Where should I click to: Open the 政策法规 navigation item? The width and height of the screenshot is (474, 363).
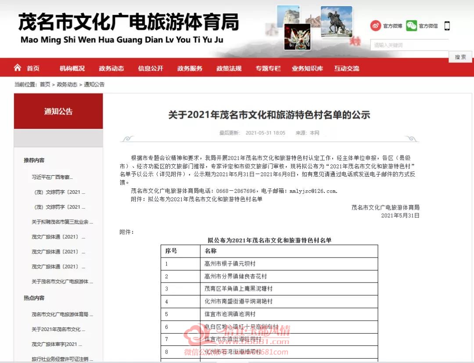click(x=229, y=69)
